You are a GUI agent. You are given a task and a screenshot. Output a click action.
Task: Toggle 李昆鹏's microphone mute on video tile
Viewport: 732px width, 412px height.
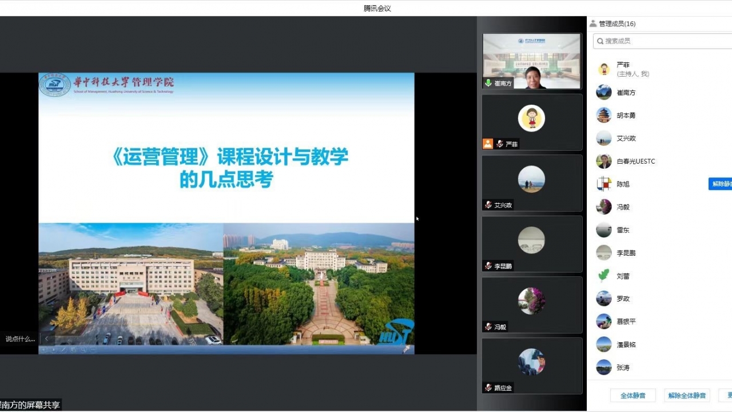[488, 266]
